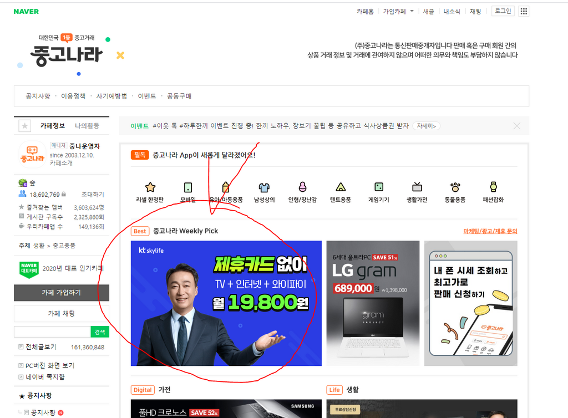
Task: Click the 즐겨찾는 멤버 count row
Action: 62,207
